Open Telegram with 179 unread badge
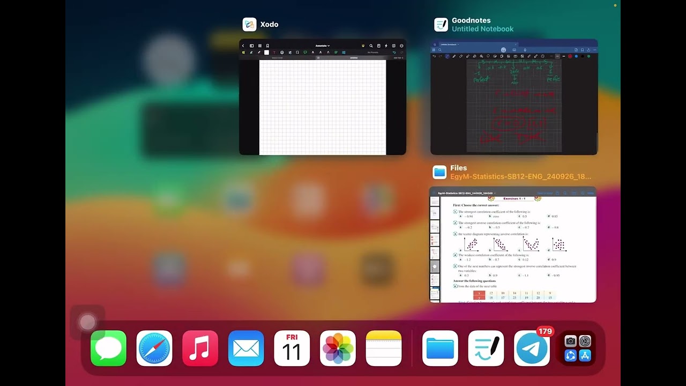The height and width of the screenshot is (386, 686). click(x=532, y=348)
